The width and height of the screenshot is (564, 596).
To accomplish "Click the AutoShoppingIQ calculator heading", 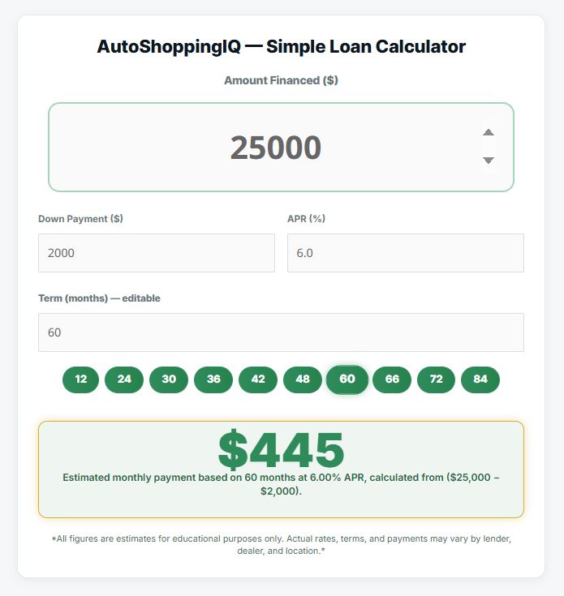I will coord(281,46).
